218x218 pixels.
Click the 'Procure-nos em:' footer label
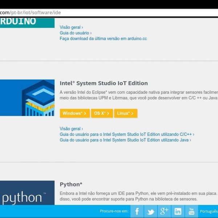[x=114, y=211]
